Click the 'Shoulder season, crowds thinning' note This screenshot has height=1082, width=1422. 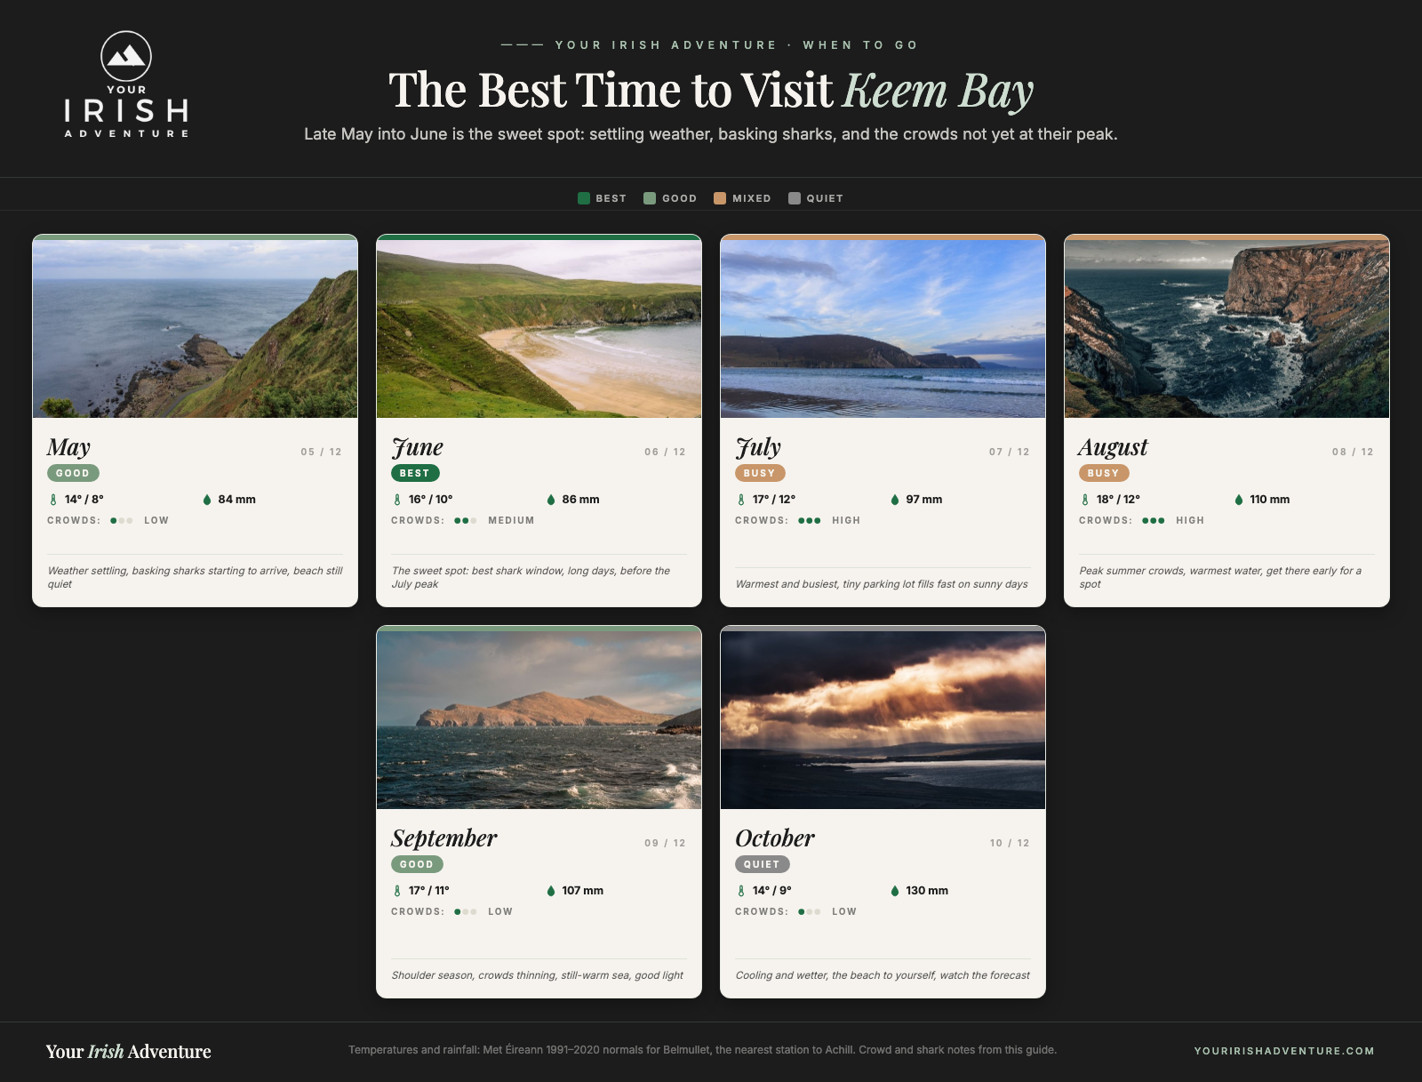coord(537,975)
